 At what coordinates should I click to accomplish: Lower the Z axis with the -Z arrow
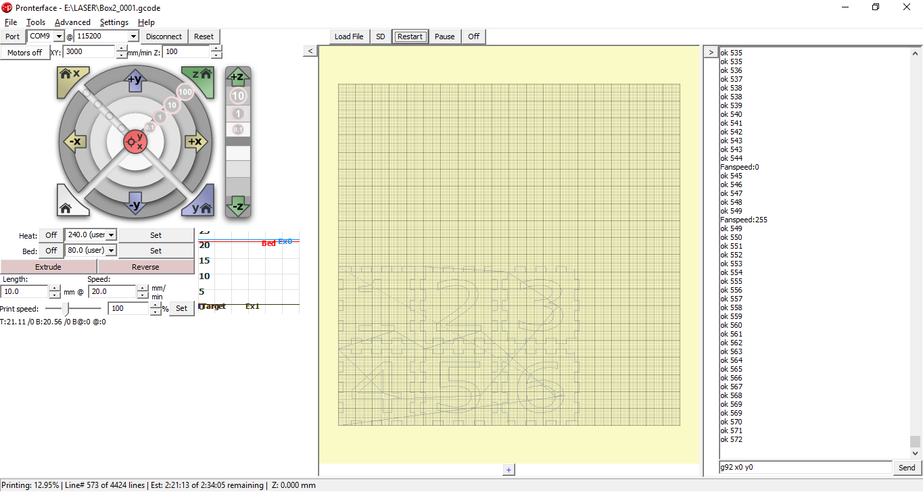(238, 206)
